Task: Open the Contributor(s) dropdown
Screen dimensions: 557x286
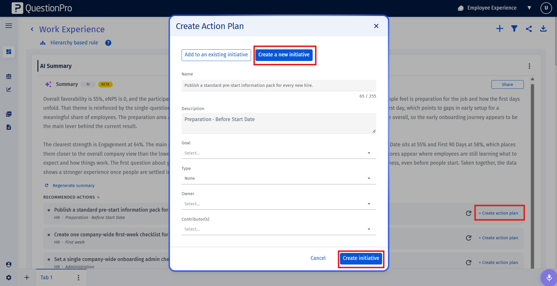Action: [279, 229]
